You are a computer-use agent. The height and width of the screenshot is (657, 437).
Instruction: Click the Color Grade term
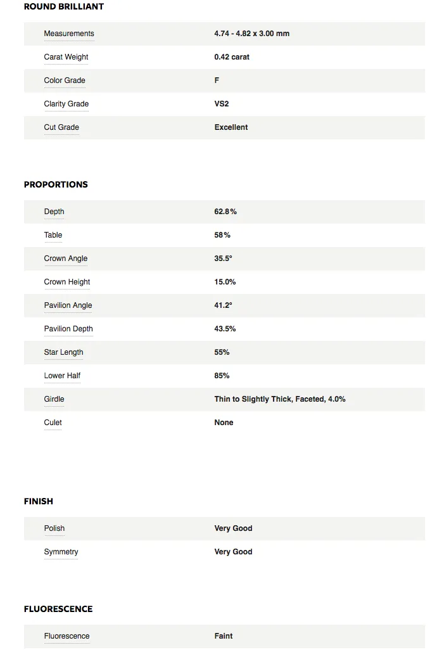(65, 80)
